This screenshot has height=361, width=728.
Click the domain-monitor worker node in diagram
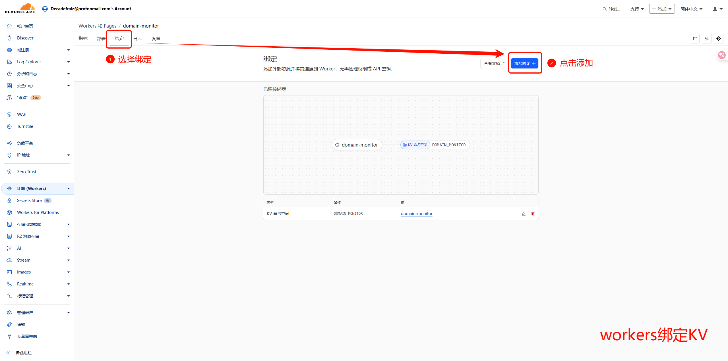(x=357, y=145)
